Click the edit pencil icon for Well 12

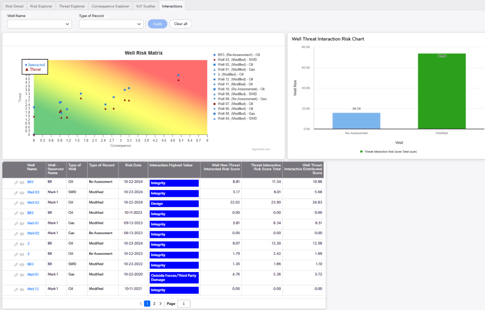(16, 289)
